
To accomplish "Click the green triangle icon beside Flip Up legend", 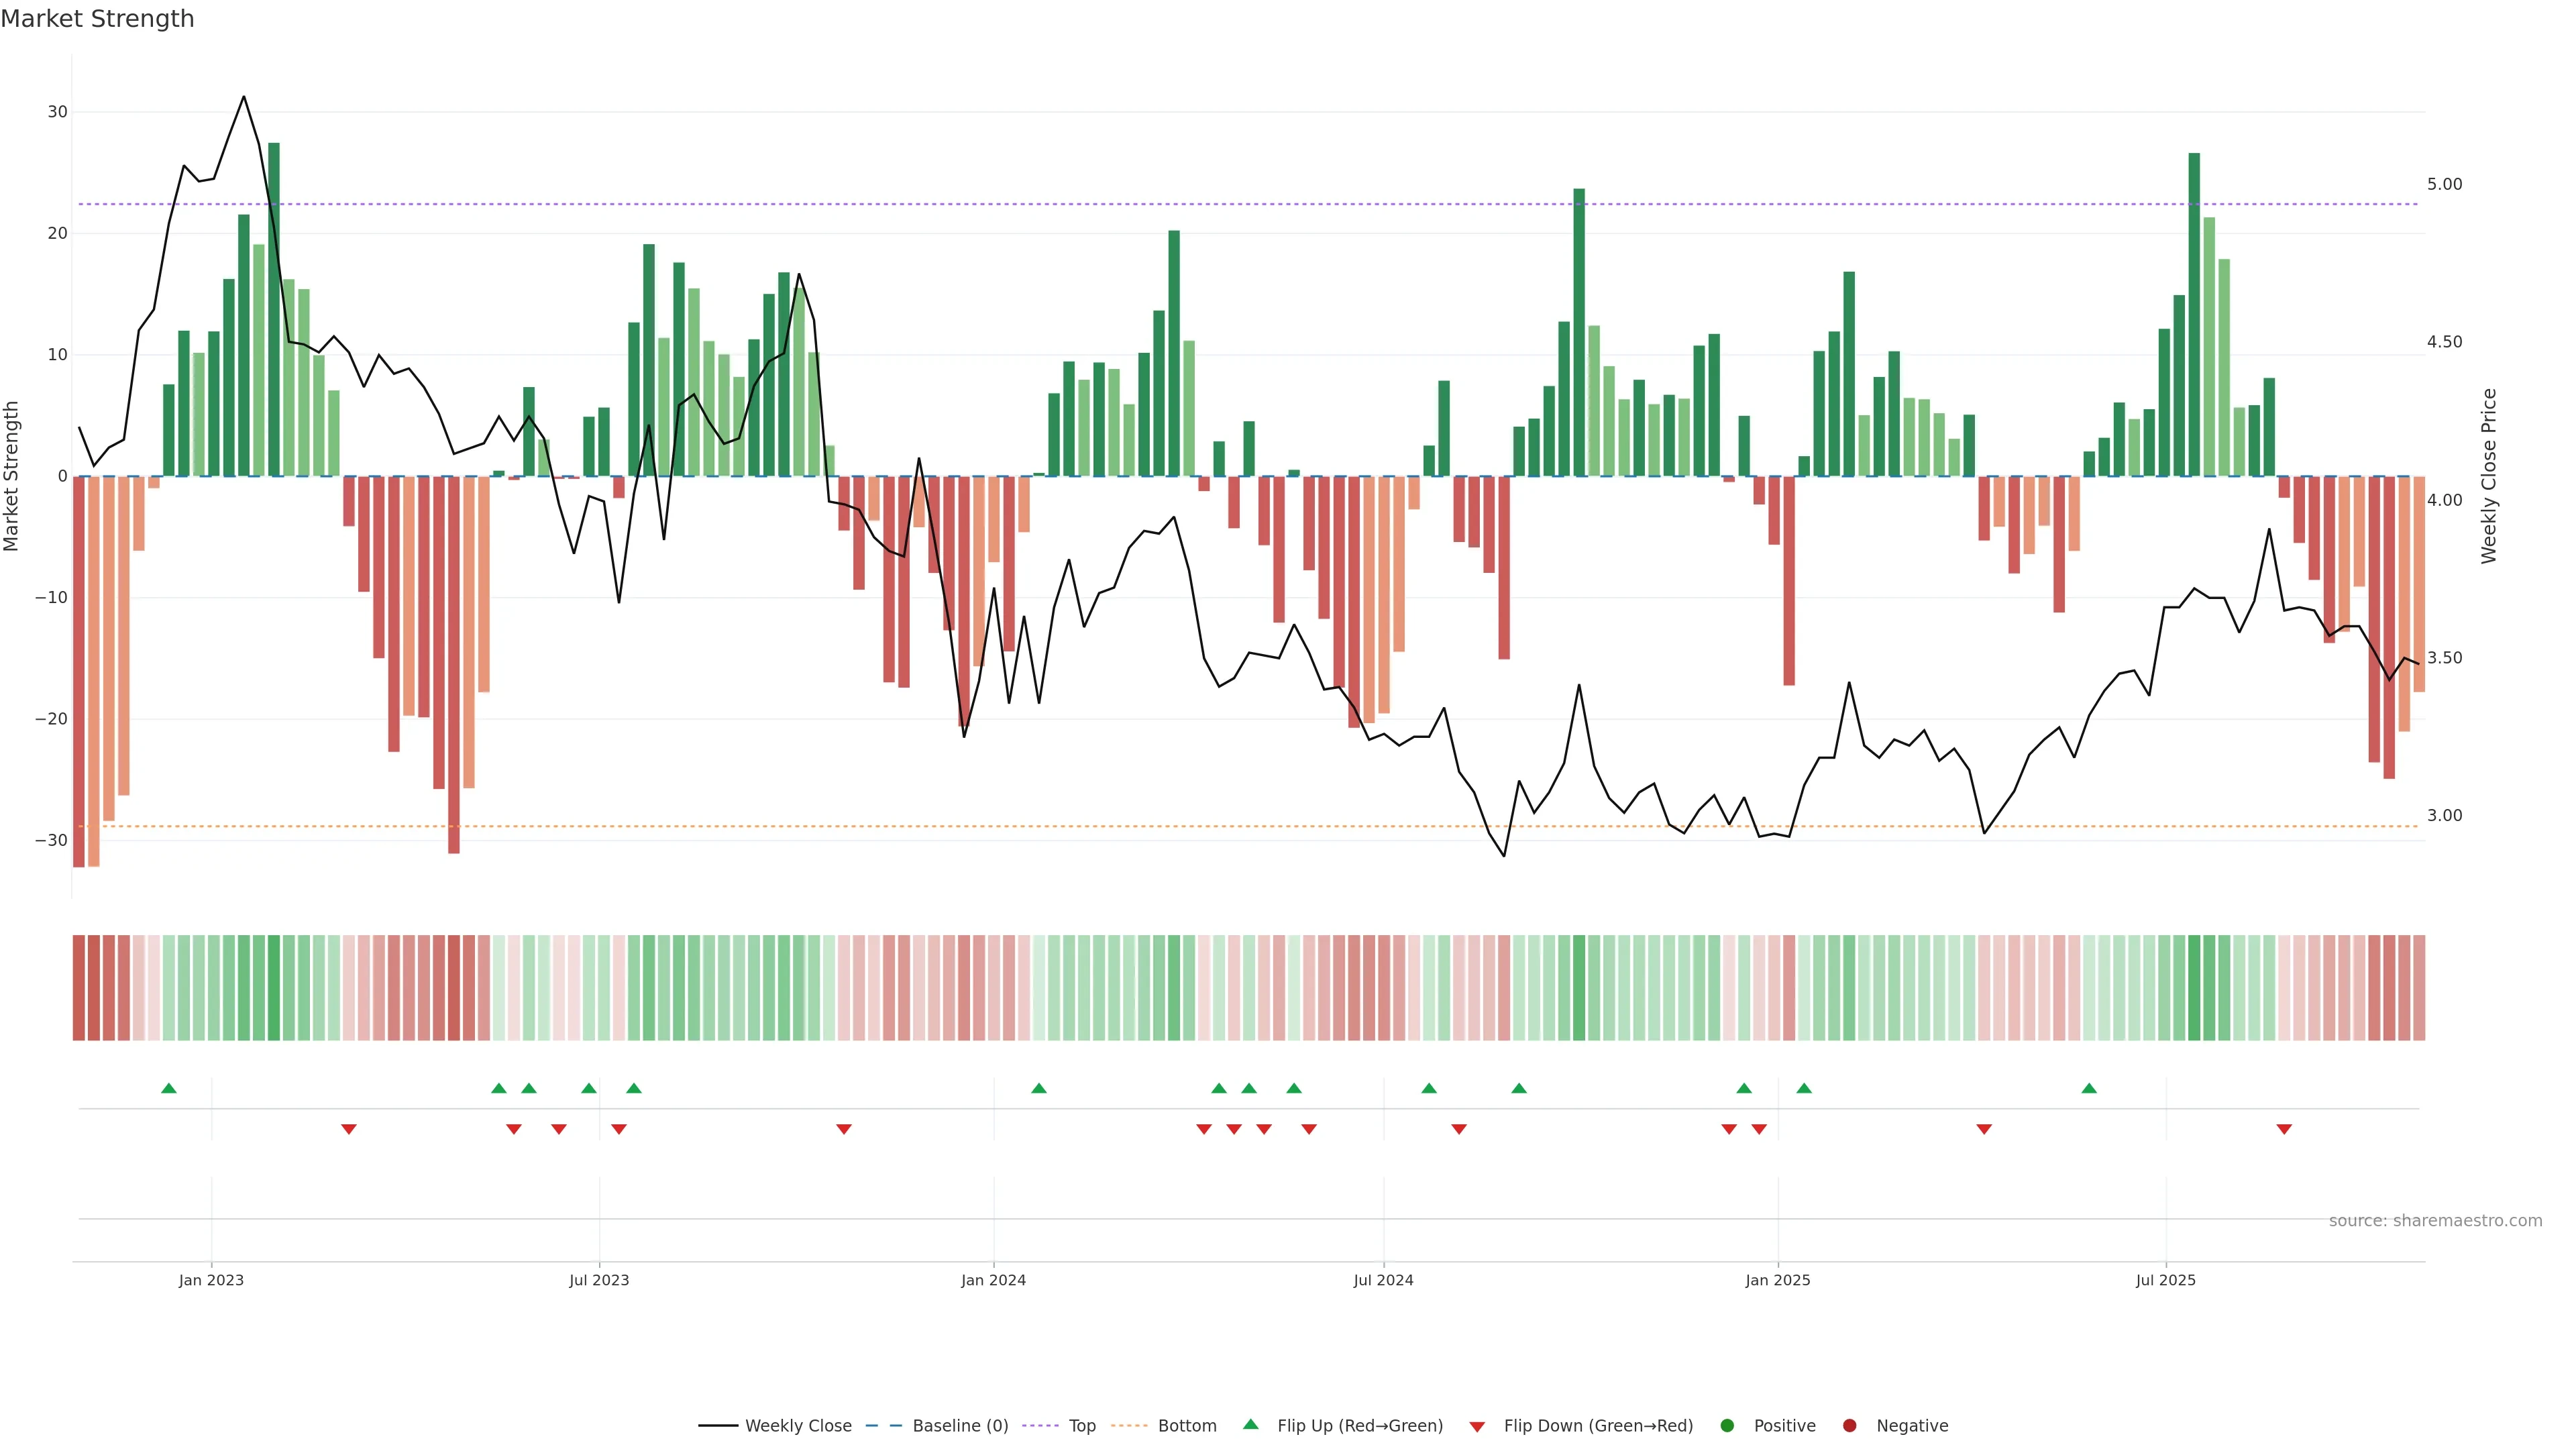I will 1250,1425.
